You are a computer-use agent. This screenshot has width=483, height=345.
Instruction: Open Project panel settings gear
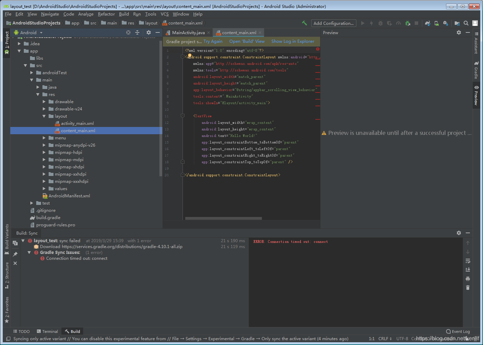click(x=149, y=32)
